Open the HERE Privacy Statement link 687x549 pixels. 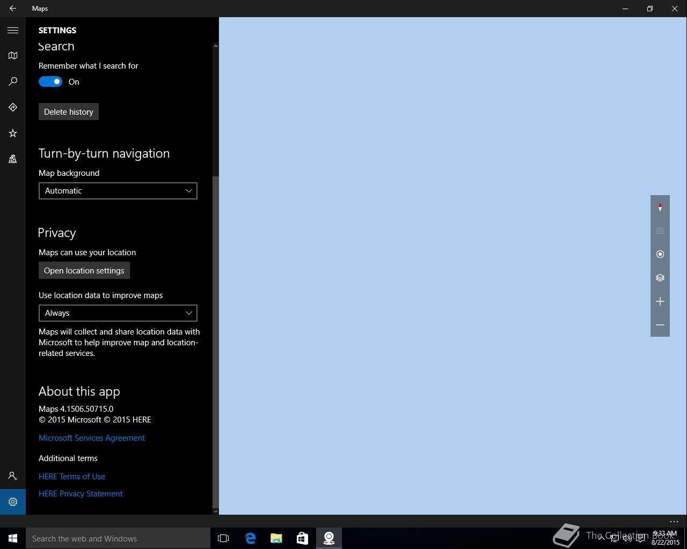click(x=81, y=494)
